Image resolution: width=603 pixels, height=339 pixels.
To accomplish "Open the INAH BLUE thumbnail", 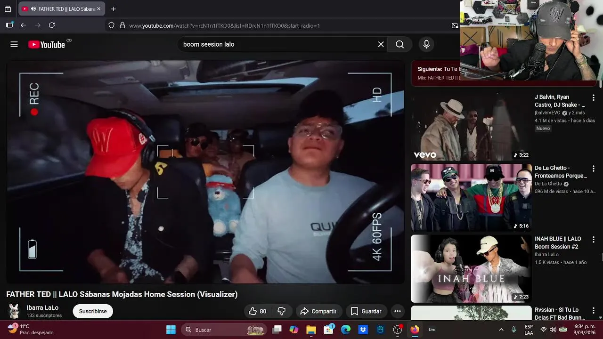I will (471, 269).
